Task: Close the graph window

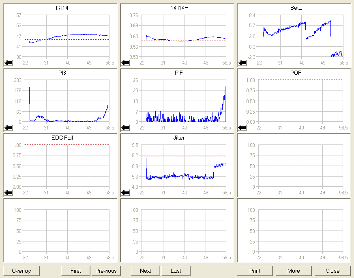Action: pos(333,271)
